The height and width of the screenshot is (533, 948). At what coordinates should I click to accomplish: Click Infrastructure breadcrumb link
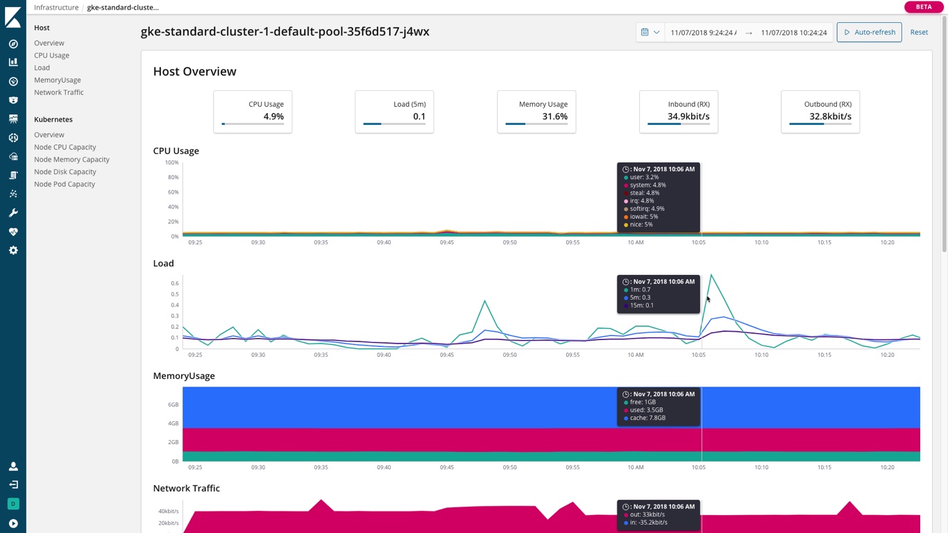pyautogui.click(x=56, y=8)
